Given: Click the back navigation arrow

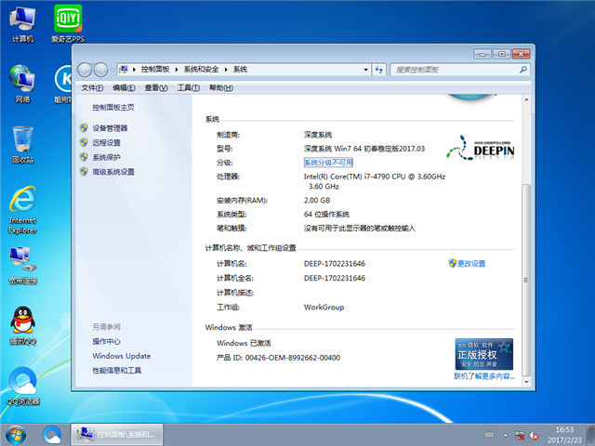Looking at the screenshot, I should [86, 70].
